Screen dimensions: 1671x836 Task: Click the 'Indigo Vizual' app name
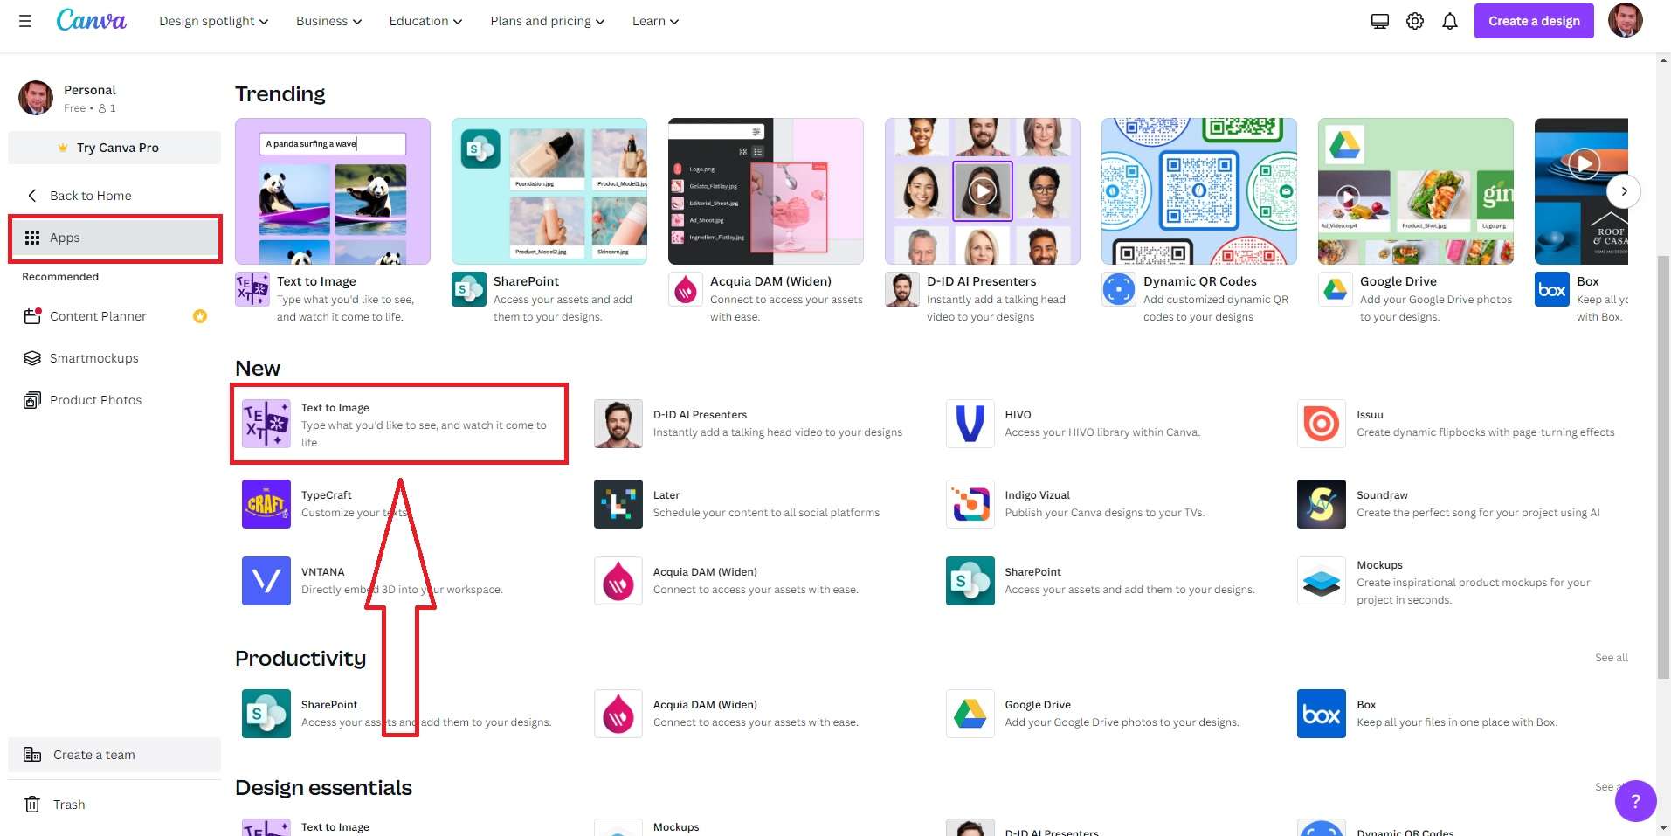[1038, 495]
